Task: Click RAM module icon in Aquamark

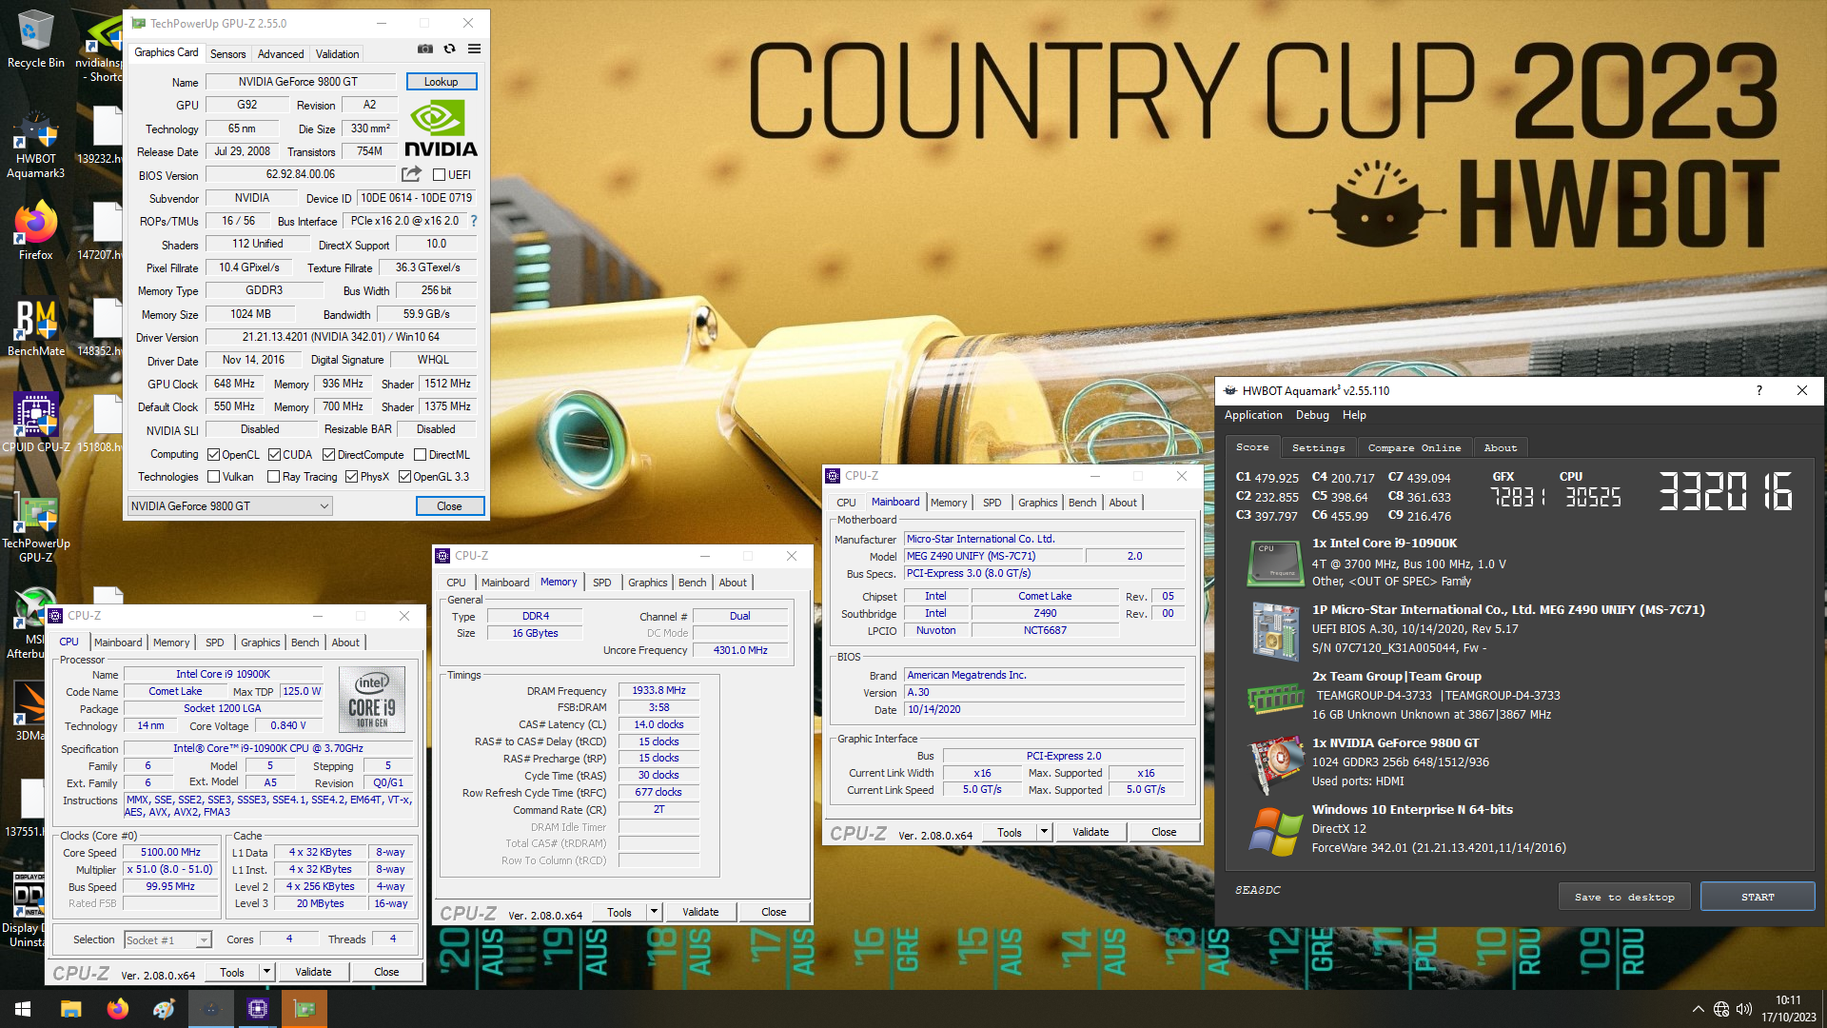Action: [1274, 698]
